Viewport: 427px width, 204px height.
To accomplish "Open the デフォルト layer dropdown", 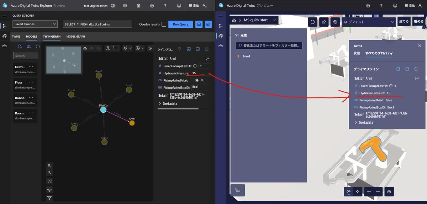I will [369, 22].
